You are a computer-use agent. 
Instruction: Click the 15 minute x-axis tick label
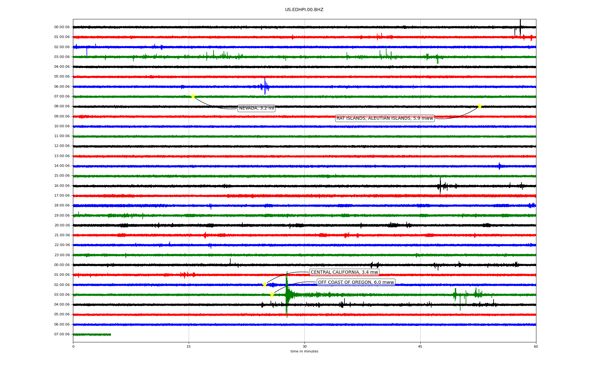[x=189, y=346]
